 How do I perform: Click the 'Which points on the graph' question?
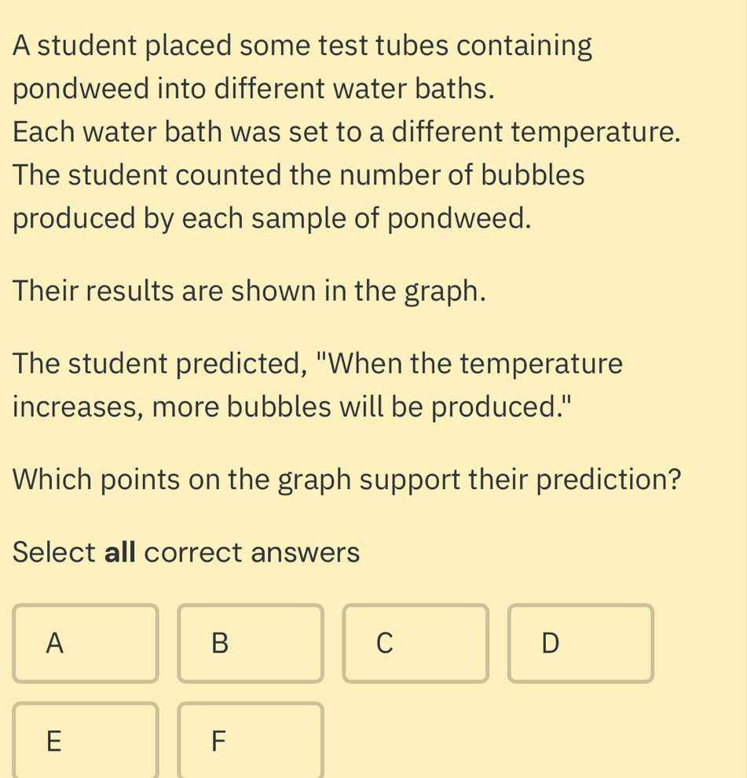click(346, 479)
